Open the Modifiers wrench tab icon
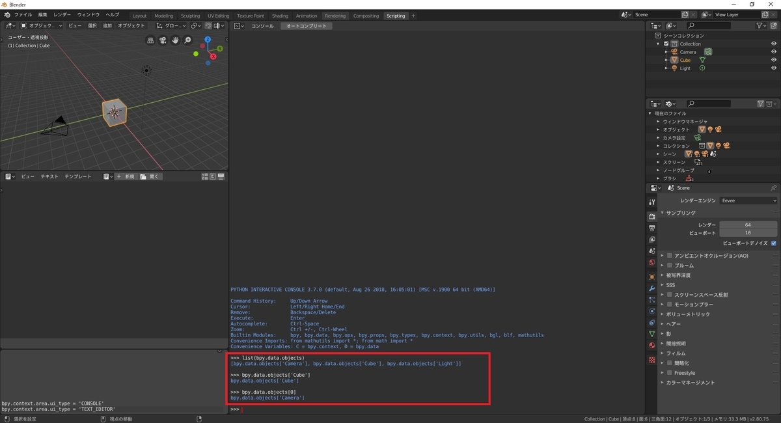This screenshot has height=423, width=781. click(652, 288)
